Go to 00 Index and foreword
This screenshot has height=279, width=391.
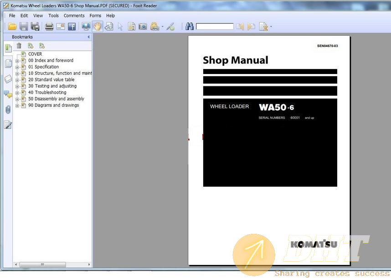[51, 60]
